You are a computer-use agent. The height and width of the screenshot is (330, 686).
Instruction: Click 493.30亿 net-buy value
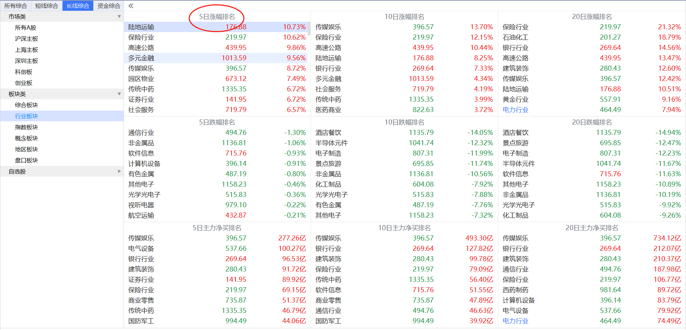click(x=479, y=238)
